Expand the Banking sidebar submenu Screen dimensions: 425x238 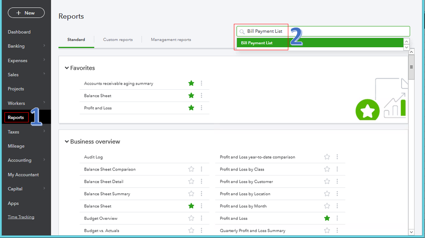coord(44,46)
